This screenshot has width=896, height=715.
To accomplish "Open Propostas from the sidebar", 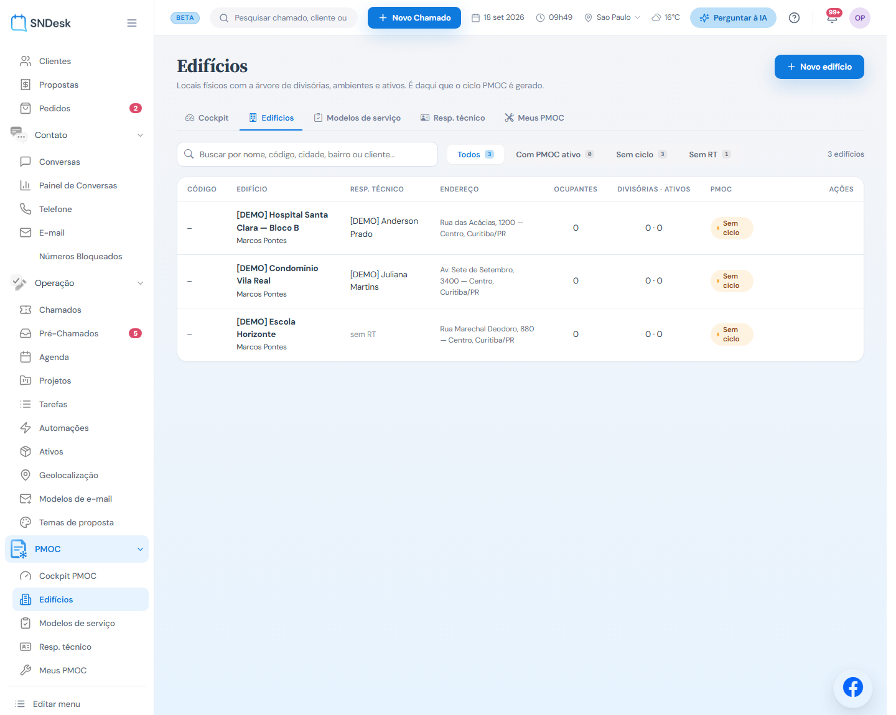I will click(x=80, y=85).
